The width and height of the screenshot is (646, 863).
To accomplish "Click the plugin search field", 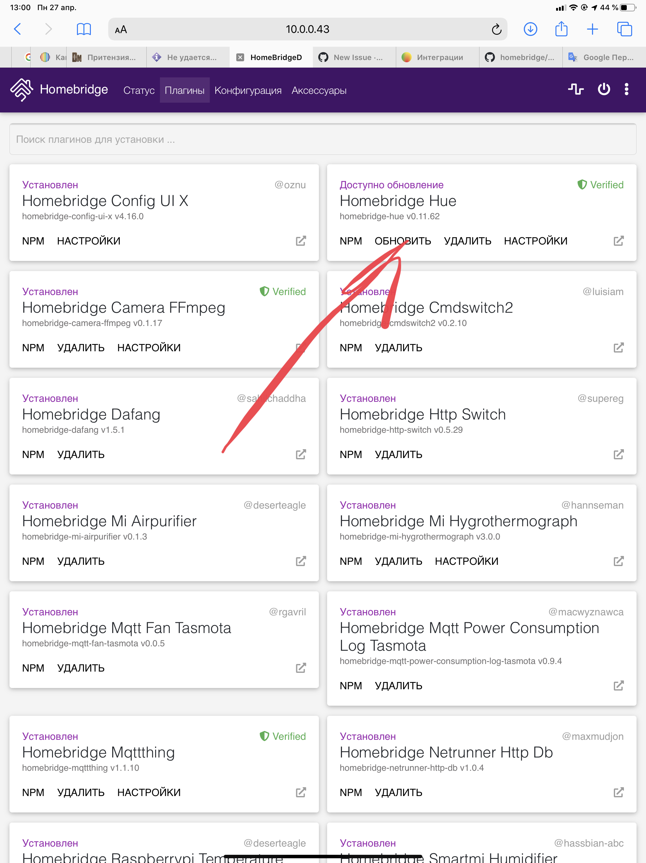I will 323,139.
